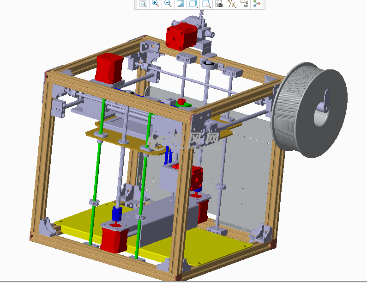Open the Datum Display Filters dropdown
The width and height of the screenshot is (367, 283).
[231, 3]
